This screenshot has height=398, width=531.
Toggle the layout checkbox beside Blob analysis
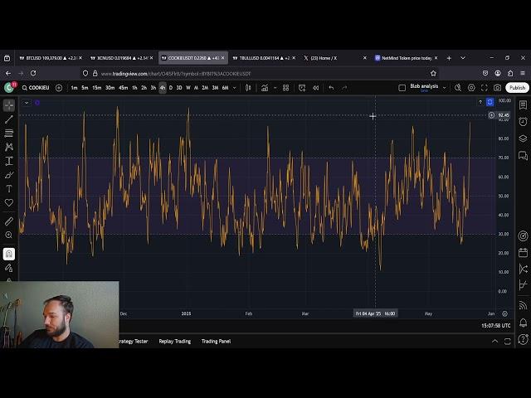pos(402,88)
